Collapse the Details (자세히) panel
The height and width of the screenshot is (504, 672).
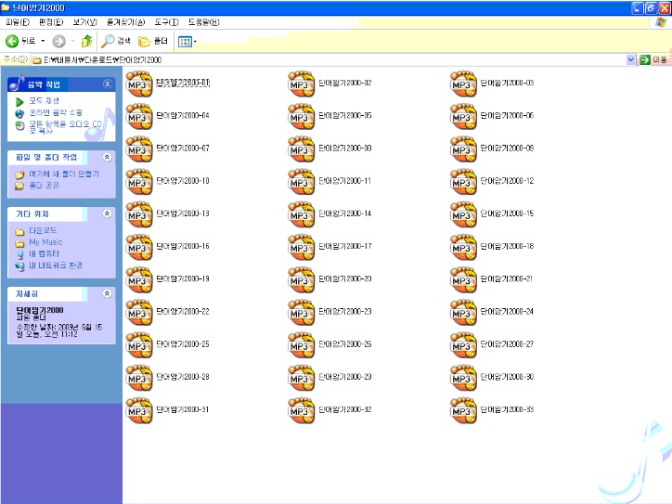[107, 293]
